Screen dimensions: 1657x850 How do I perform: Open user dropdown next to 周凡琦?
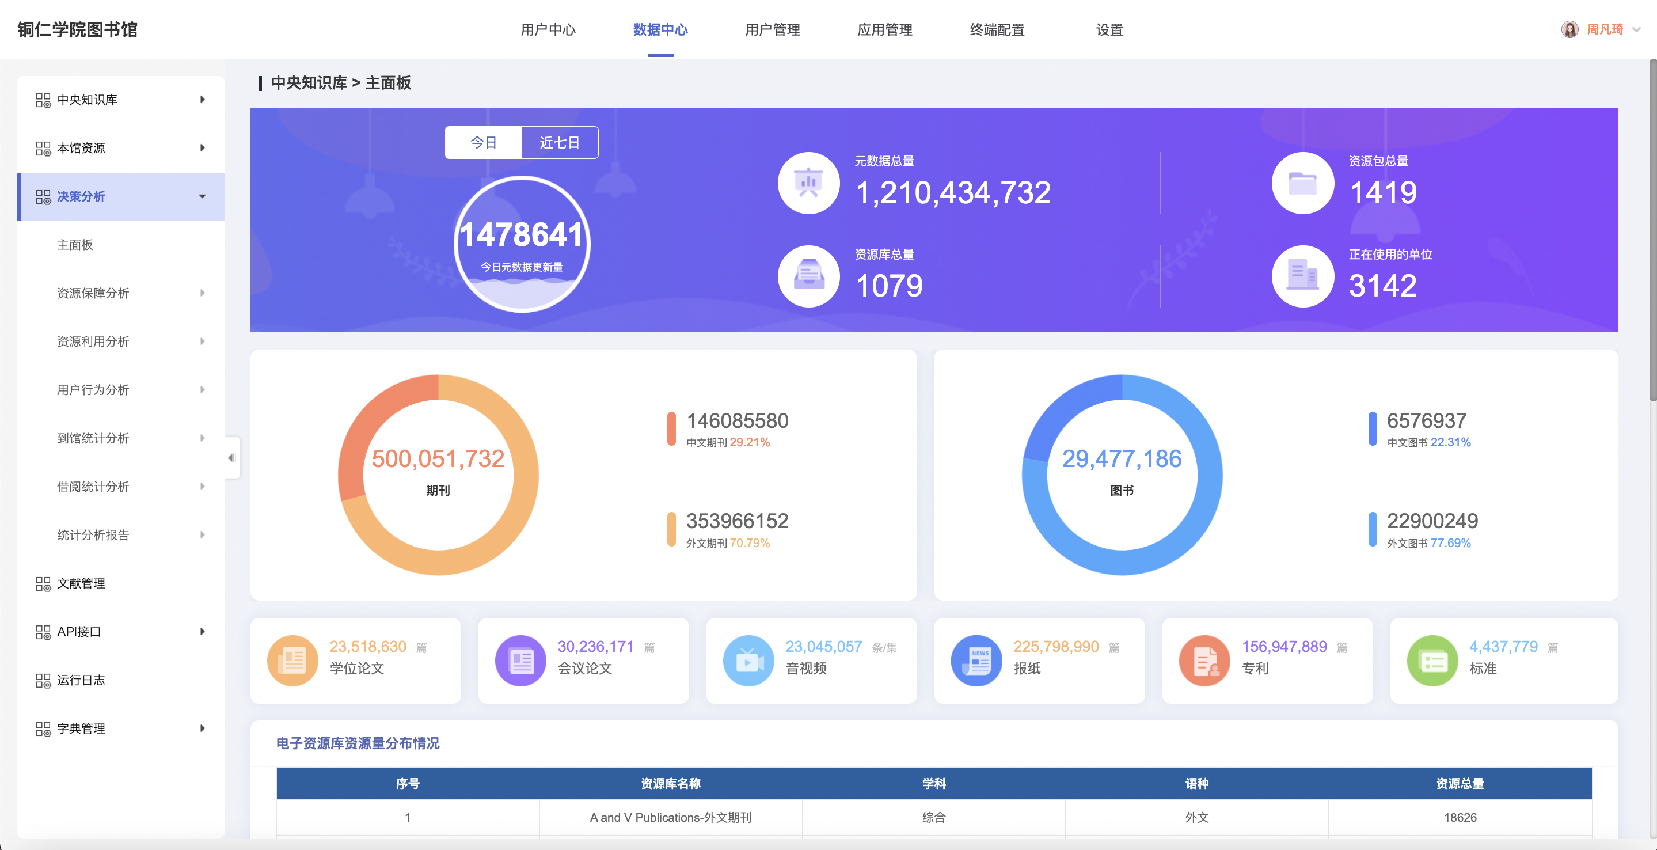click(1636, 29)
